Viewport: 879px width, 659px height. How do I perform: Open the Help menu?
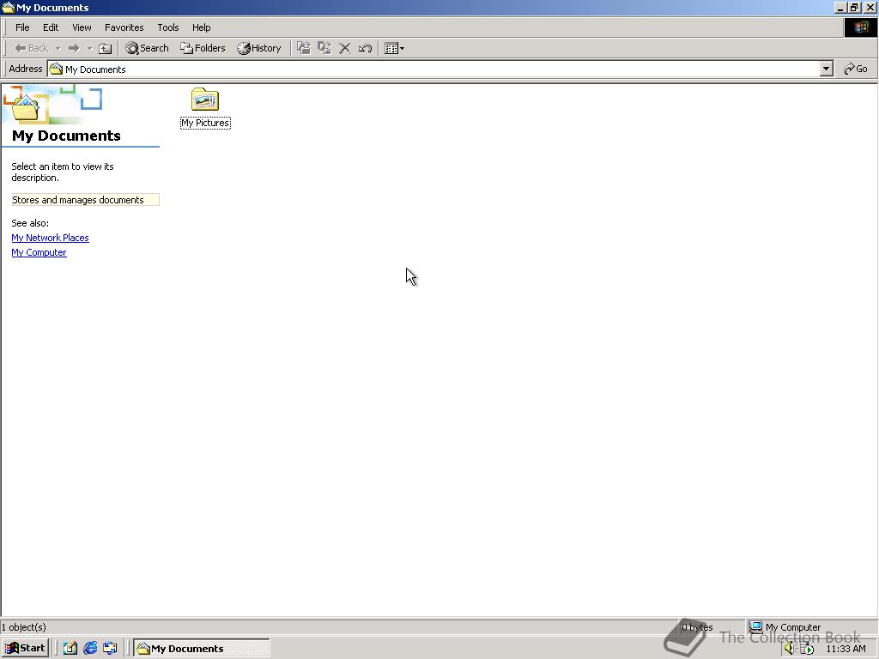coord(201,27)
